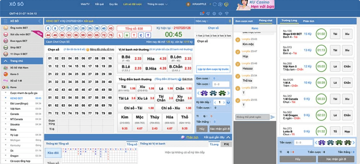Open Đua ngựa BET game
This screenshot has height=164, width=360.
[x=22, y=41]
